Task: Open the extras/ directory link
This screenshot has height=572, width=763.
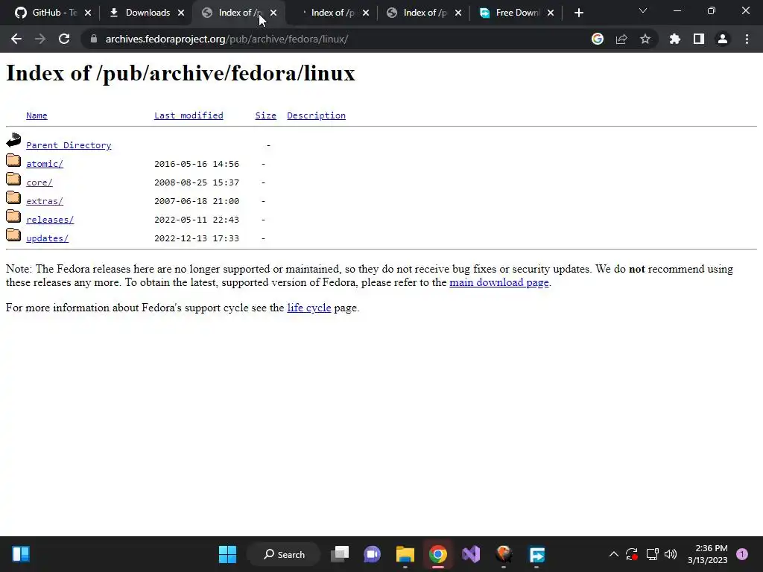Action: (45, 201)
